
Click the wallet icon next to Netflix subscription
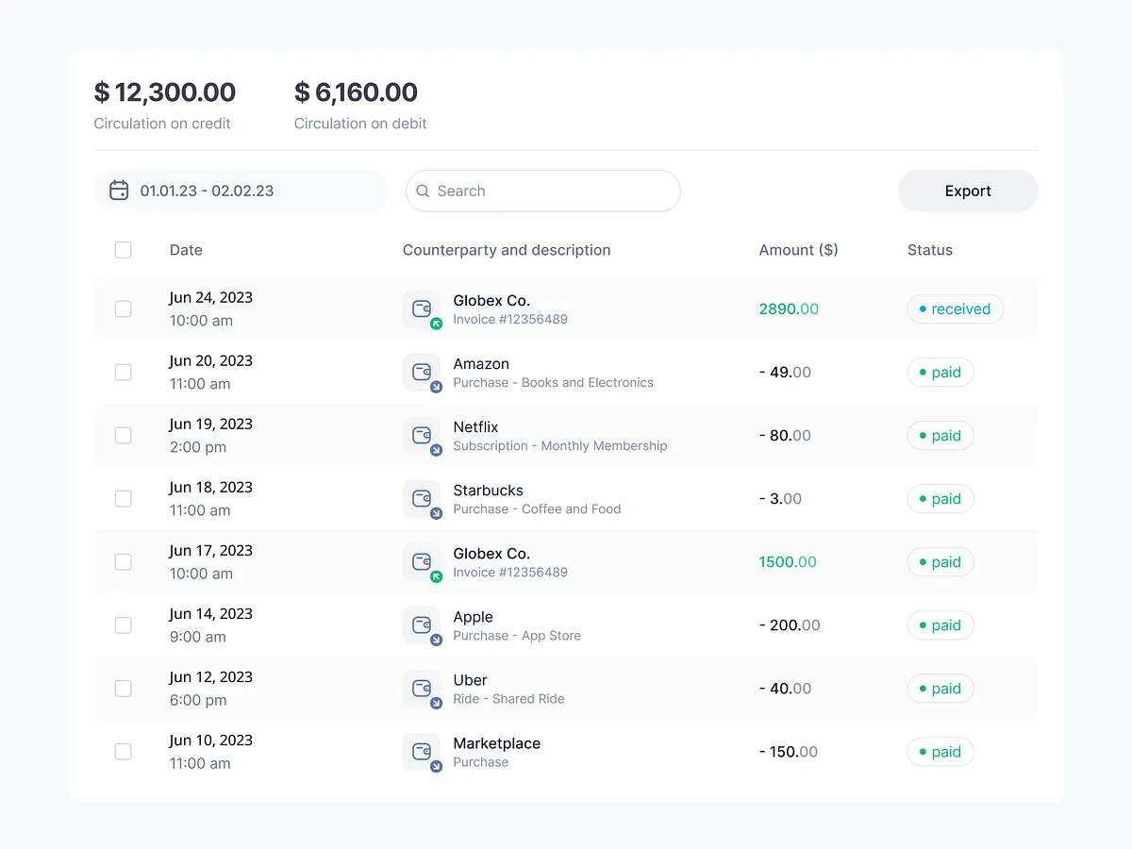tap(422, 436)
